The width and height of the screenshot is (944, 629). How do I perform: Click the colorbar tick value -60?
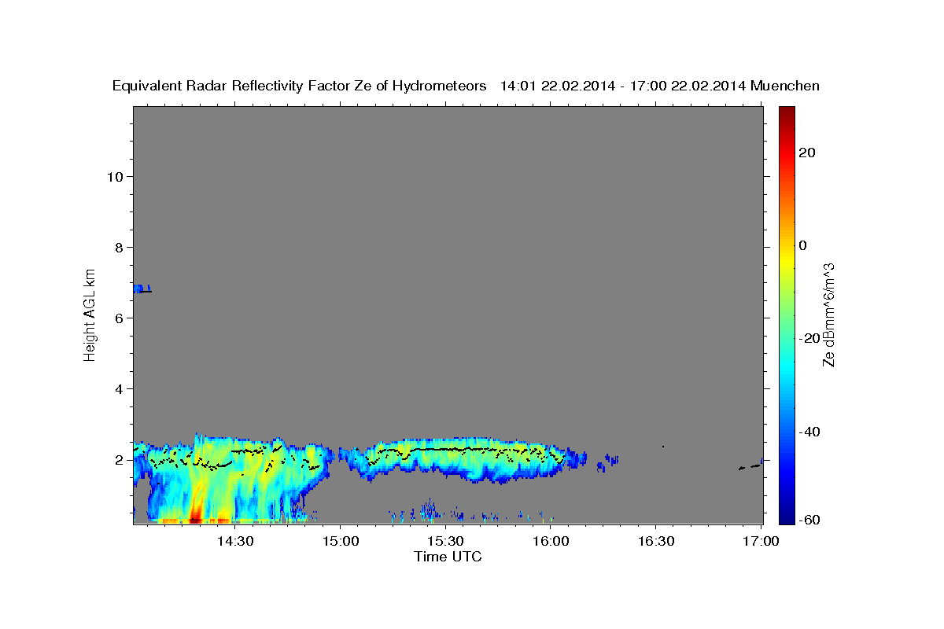click(810, 520)
